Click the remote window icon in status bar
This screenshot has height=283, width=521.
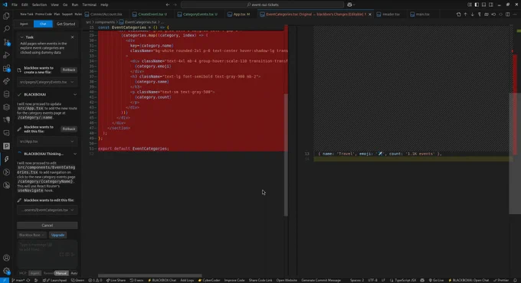(5, 281)
